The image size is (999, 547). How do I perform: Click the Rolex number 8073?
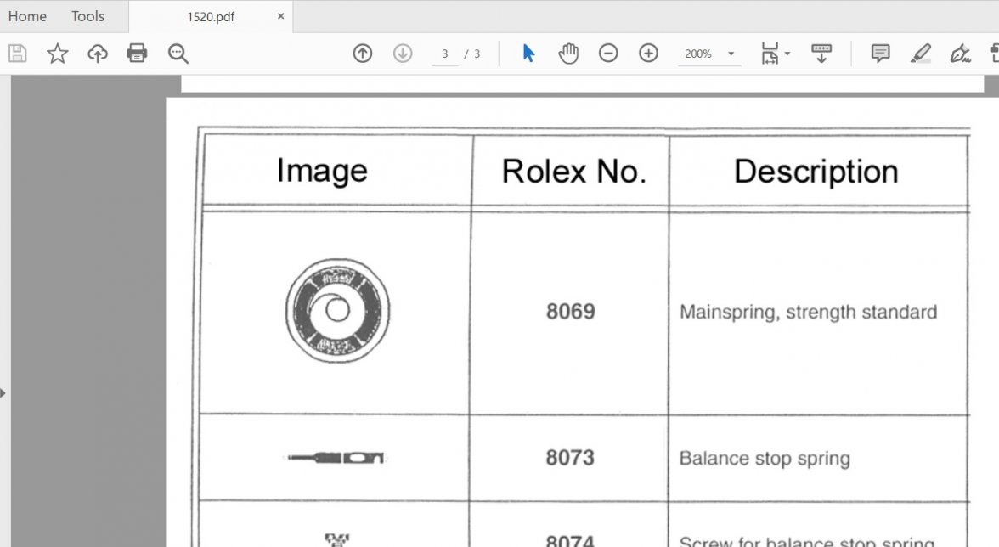pyautogui.click(x=570, y=458)
